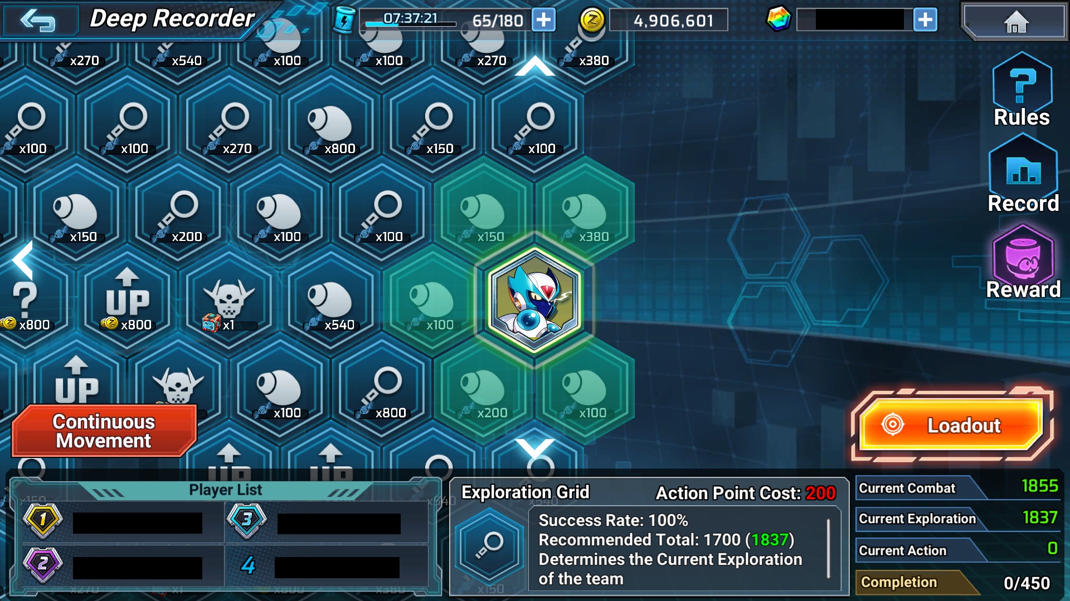Viewport: 1070px width, 601px height.
Task: Open the Rules help icon
Action: point(1022,89)
